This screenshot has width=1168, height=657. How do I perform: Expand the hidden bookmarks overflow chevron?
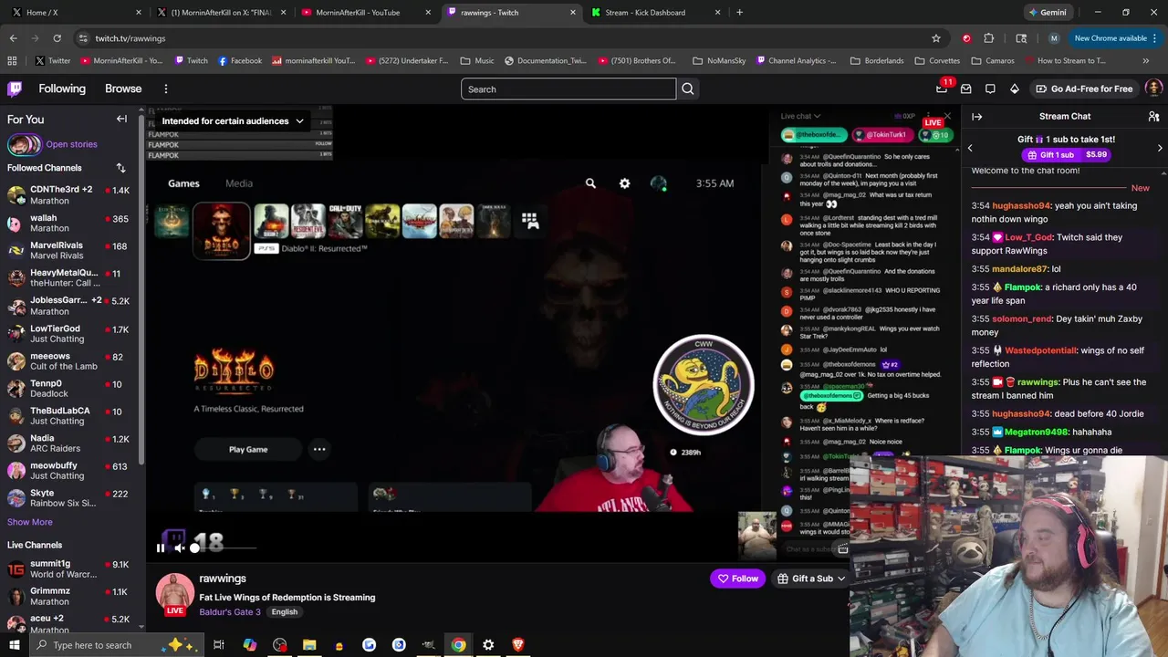(x=1145, y=61)
